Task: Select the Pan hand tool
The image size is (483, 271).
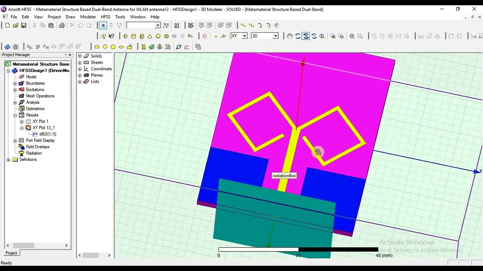Action: tap(289, 36)
